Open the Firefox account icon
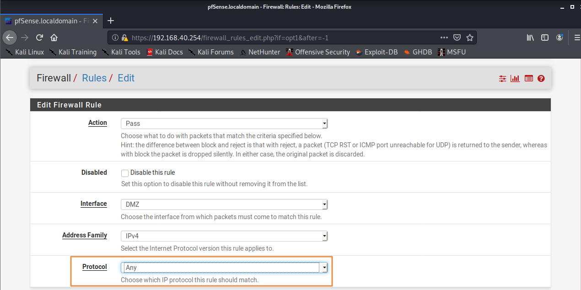This screenshot has width=581, height=290. [559, 38]
